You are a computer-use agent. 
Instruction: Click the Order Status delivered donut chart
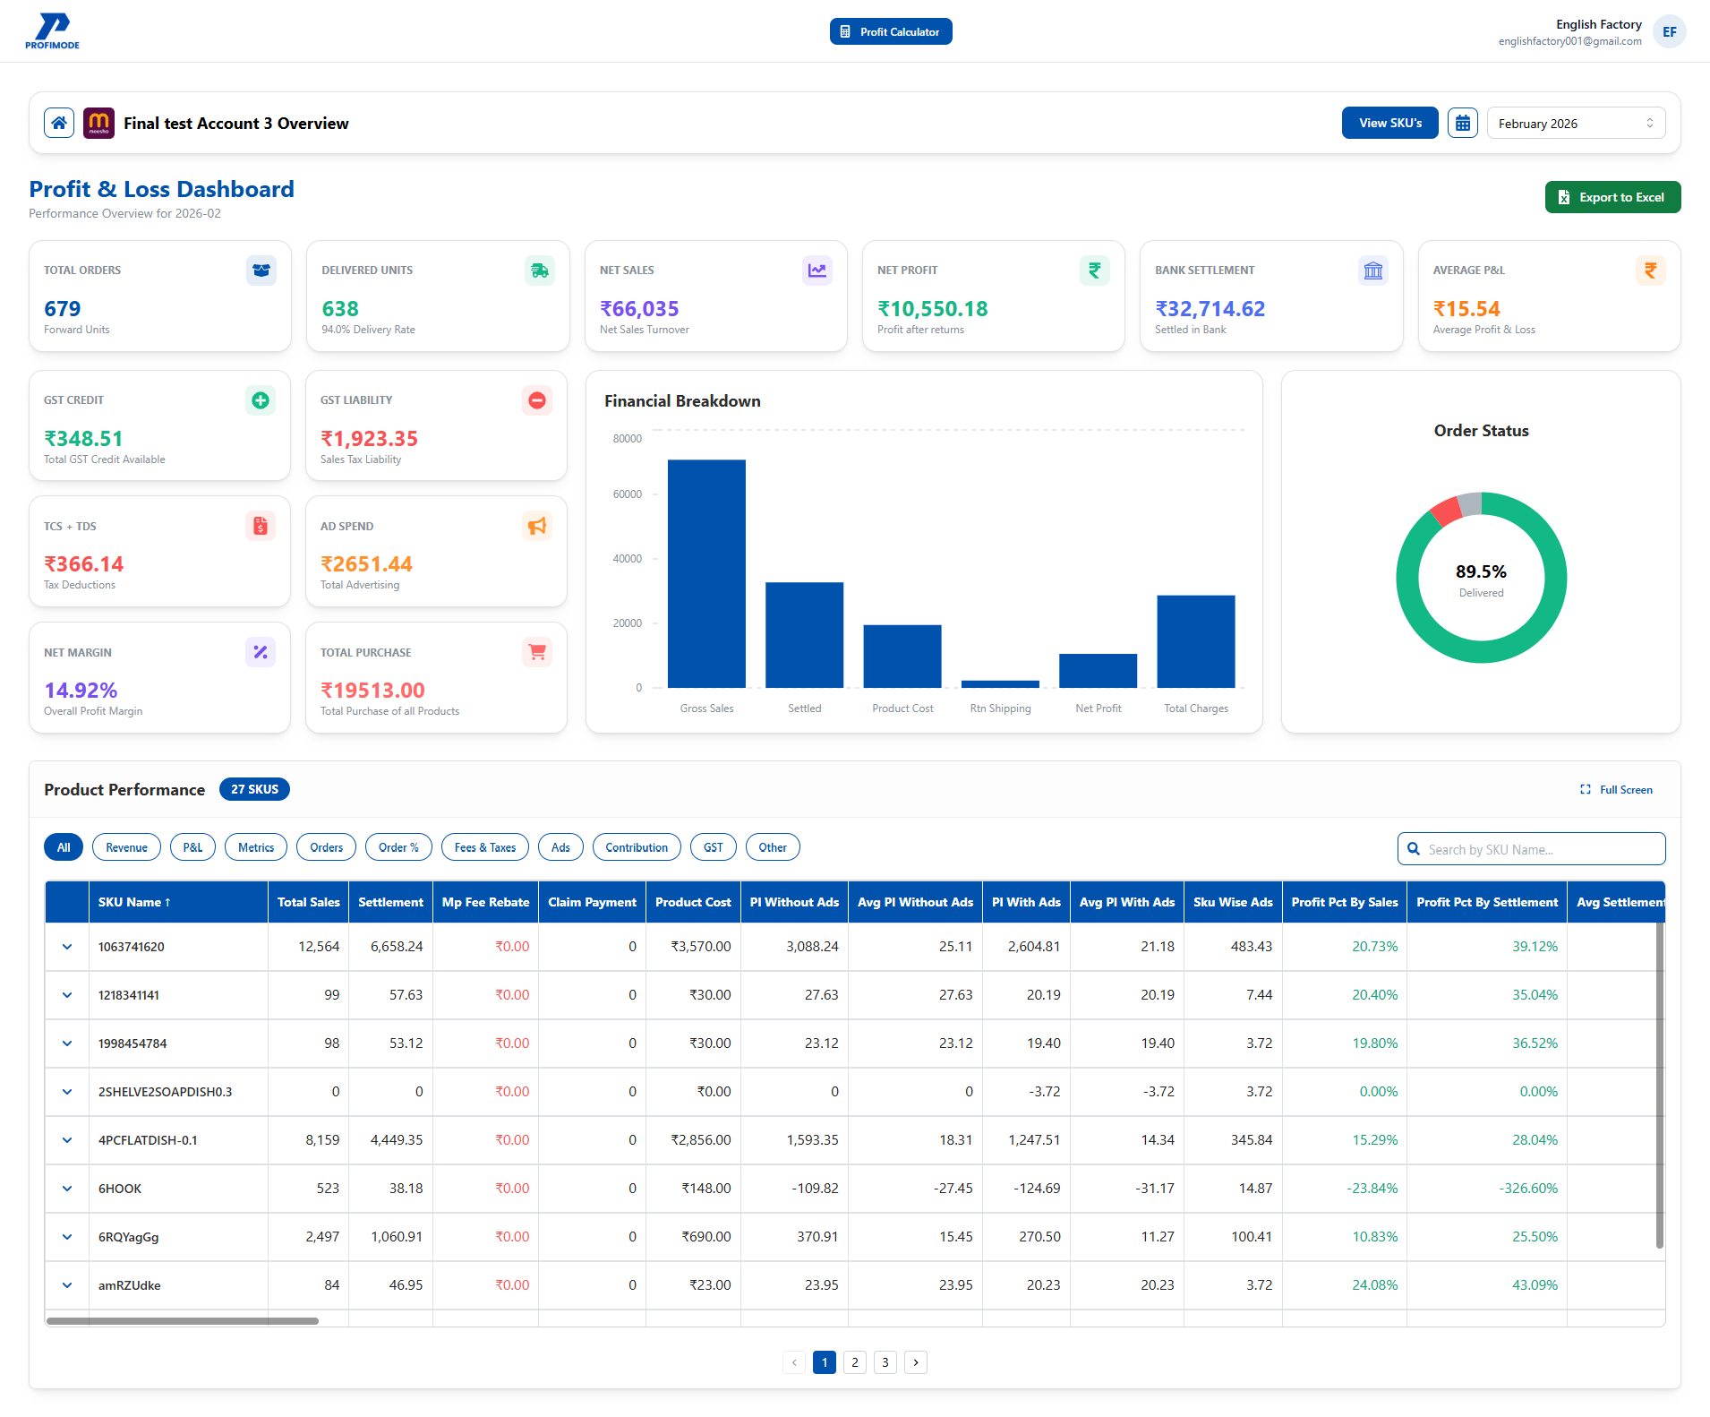coord(1481,578)
